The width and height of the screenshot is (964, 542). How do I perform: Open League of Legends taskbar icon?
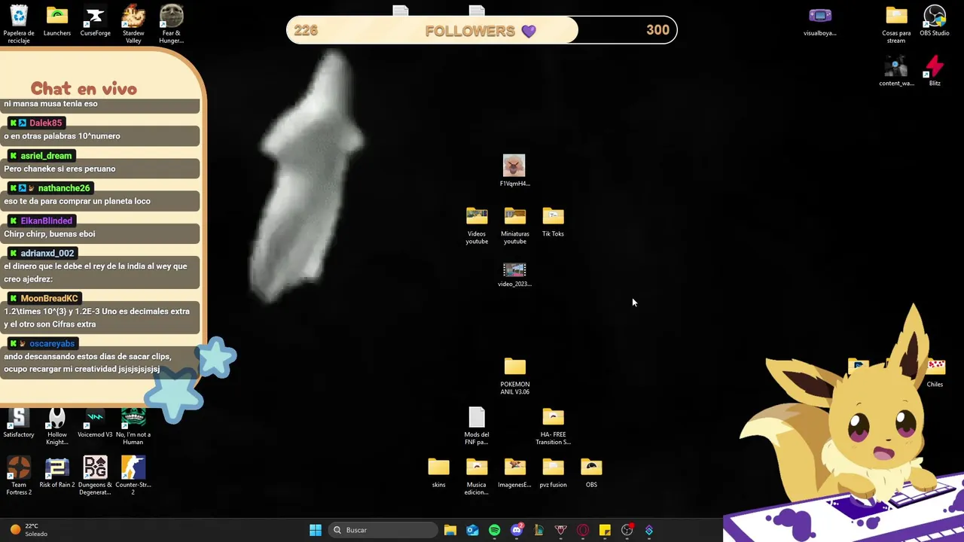(538, 530)
